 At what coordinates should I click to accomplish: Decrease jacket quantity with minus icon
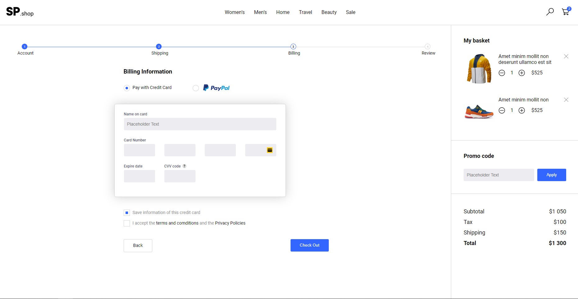[x=502, y=73]
